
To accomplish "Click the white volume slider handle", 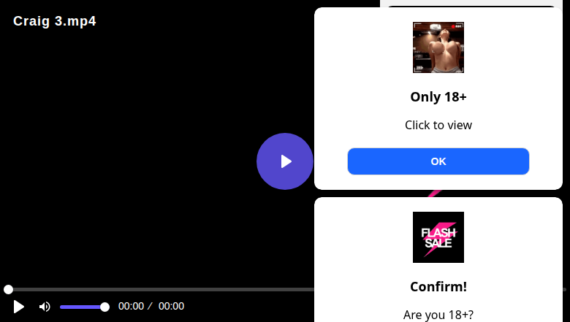I will pyautogui.click(x=104, y=307).
